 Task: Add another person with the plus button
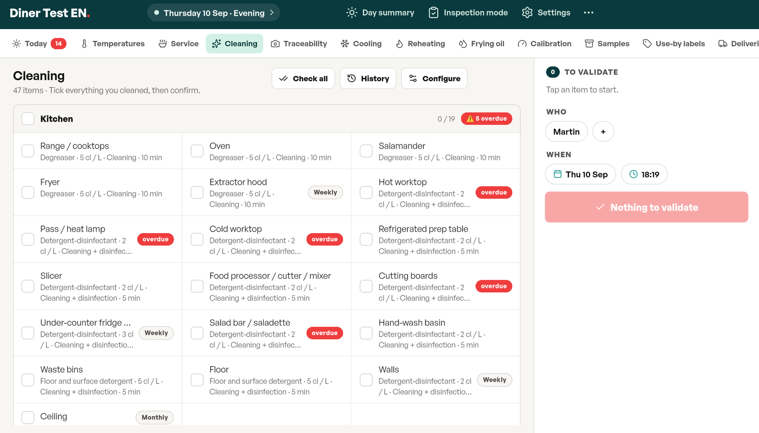603,132
